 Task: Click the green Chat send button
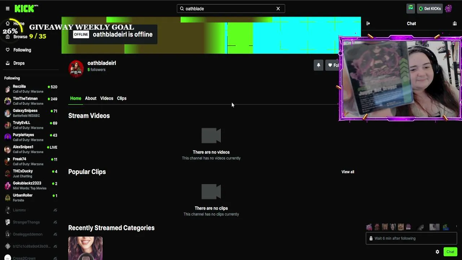click(x=450, y=252)
